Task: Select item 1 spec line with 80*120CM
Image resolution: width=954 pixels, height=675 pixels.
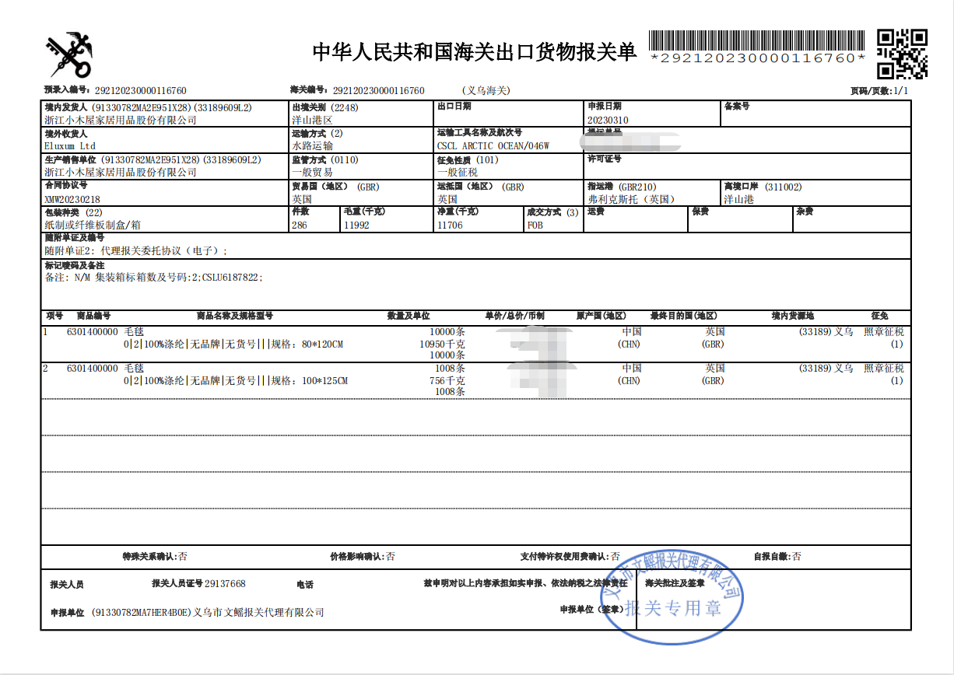Action: (x=233, y=344)
